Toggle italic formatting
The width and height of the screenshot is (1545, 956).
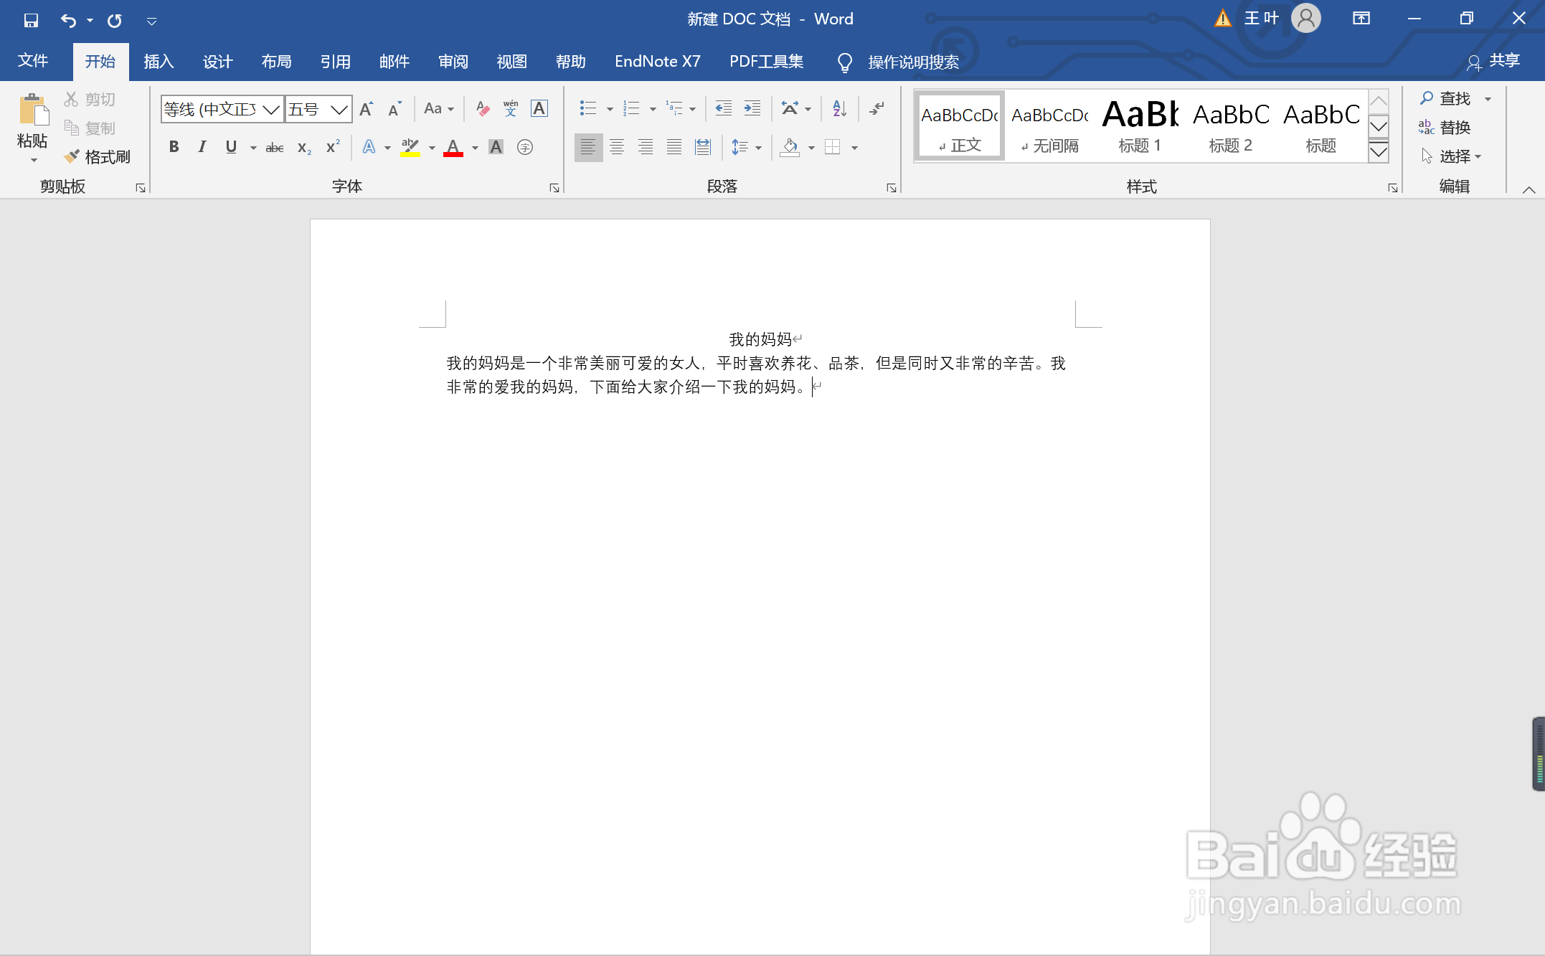[202, 147]
